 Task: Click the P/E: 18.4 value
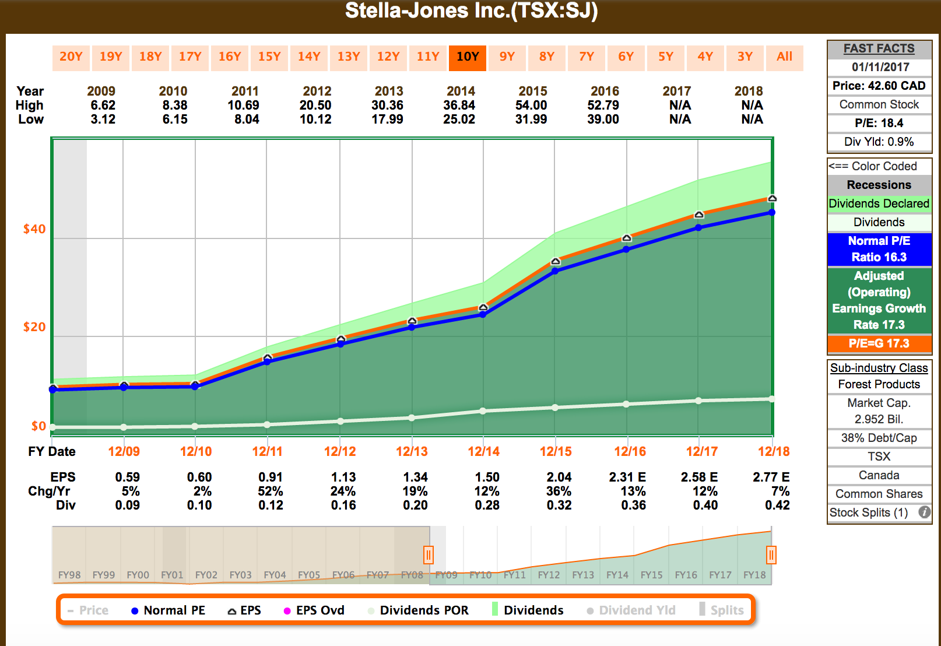coord(879,123)
